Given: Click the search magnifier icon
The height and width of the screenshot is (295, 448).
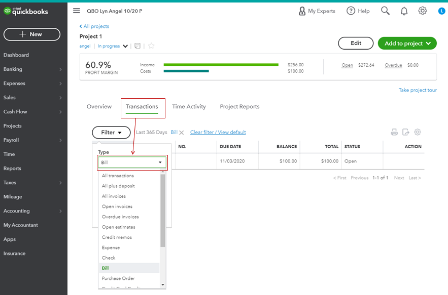Looking at the screenshot, I should pyautogui.click(x=385, y=11).
